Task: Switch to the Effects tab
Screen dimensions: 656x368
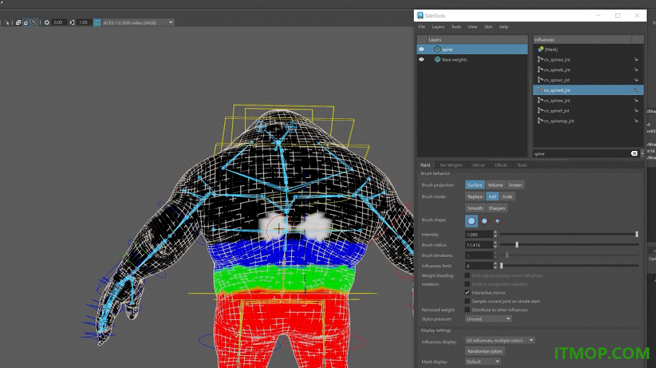Action: 501,165
